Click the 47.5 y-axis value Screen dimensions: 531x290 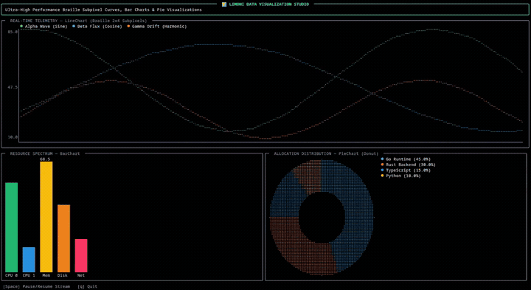[x=13, y=87]
